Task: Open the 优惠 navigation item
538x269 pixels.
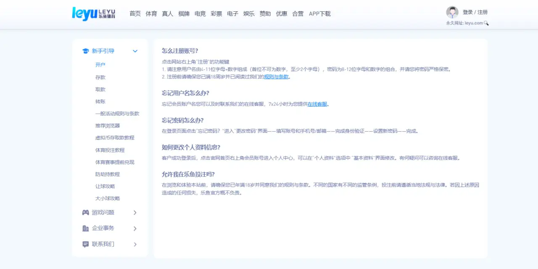Action: [281, 13]
